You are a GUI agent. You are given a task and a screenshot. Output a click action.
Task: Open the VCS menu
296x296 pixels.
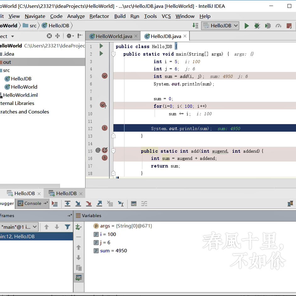(x=166, y=16)
